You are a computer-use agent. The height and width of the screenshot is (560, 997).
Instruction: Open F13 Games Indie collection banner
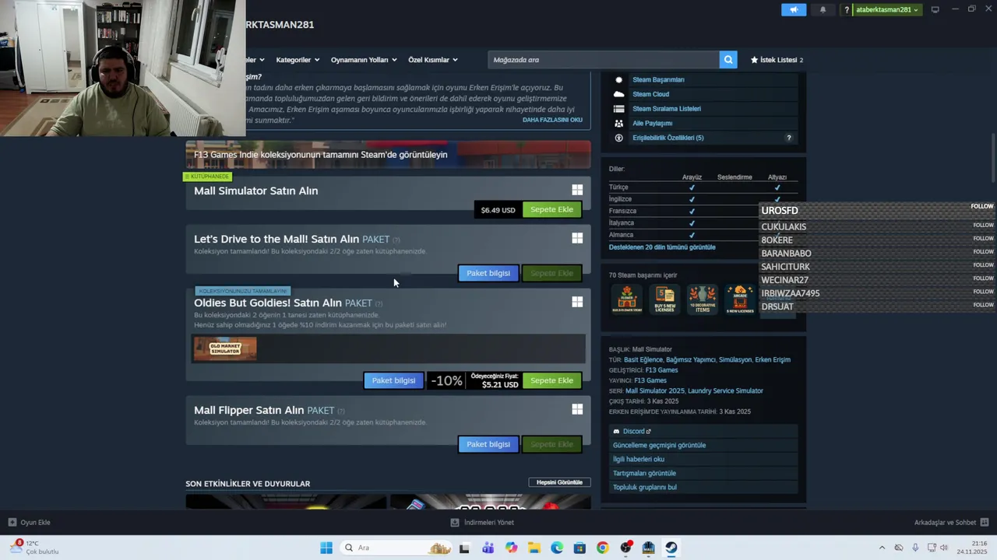click(x=388, y=154)
